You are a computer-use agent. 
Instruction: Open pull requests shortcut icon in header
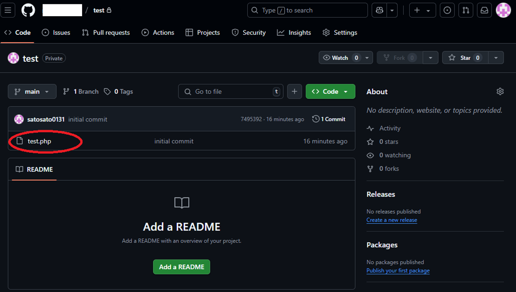pos(466,10)
